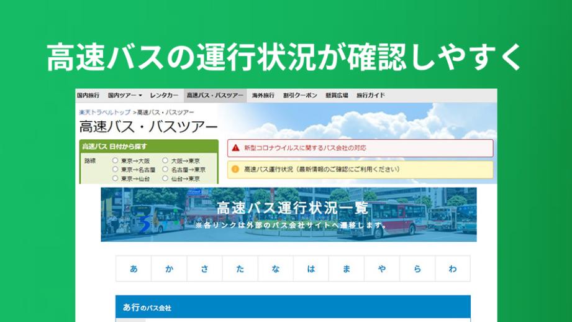572x322 pixels.
Task: Jump to the か row index button
Action: (x=169, y=269)
